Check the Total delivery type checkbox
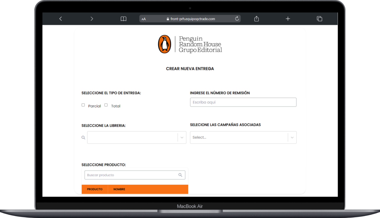380x218 pixels. 106,105
